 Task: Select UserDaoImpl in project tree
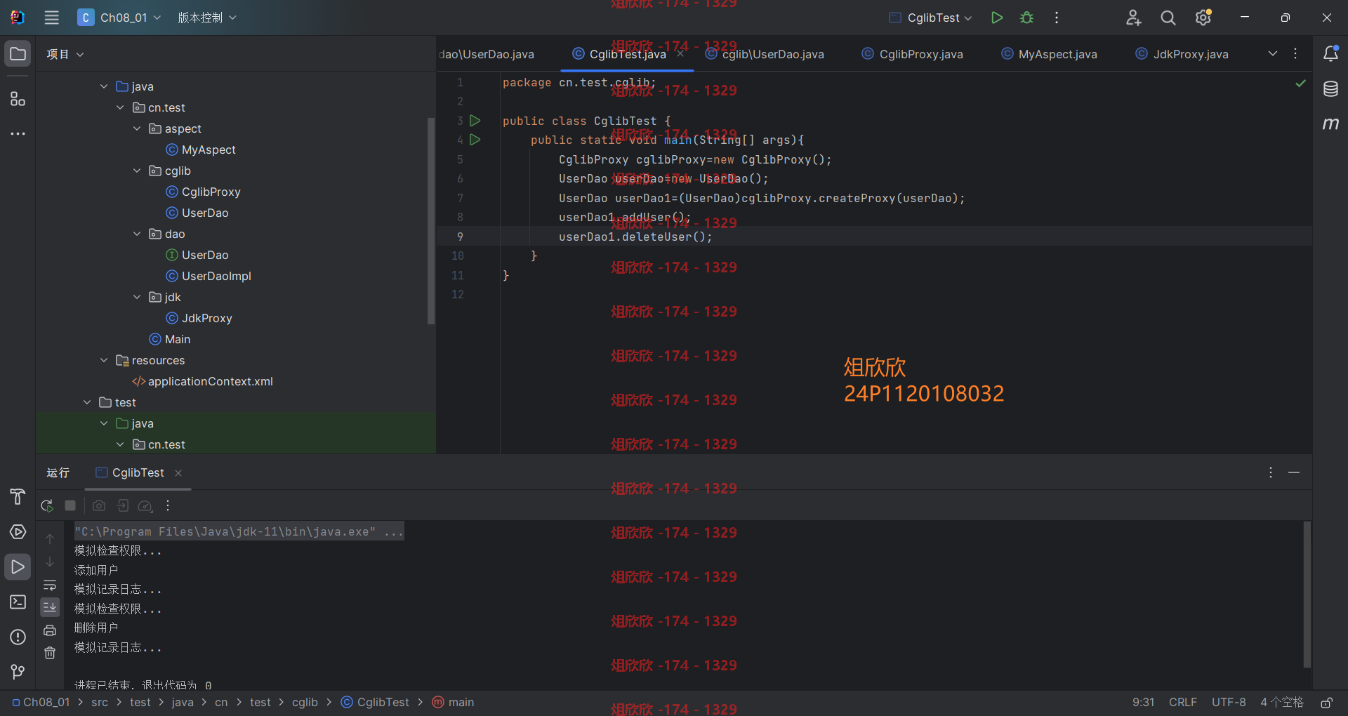tap(209, 276)
